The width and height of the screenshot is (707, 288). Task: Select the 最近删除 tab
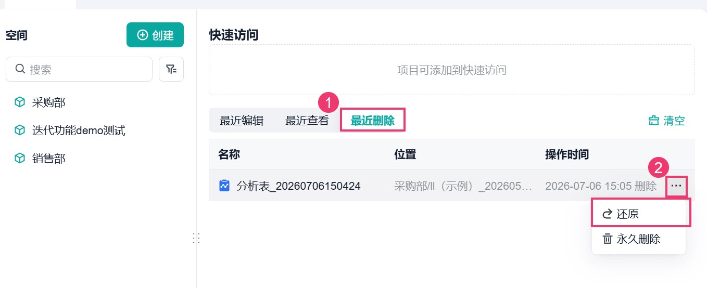373,121
